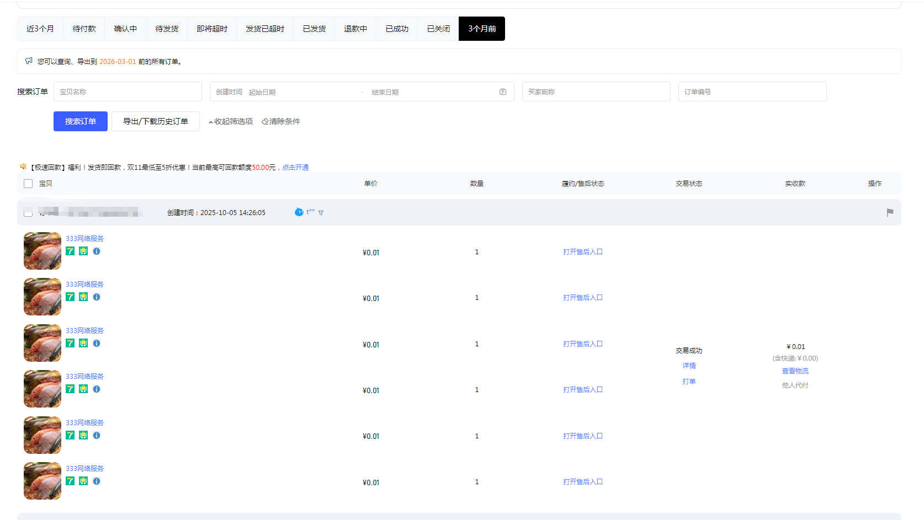
Task: Click the 点击开通 link
Action: 295,167
